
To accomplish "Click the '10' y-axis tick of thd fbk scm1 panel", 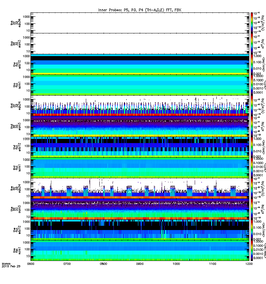I will (28, 173).
